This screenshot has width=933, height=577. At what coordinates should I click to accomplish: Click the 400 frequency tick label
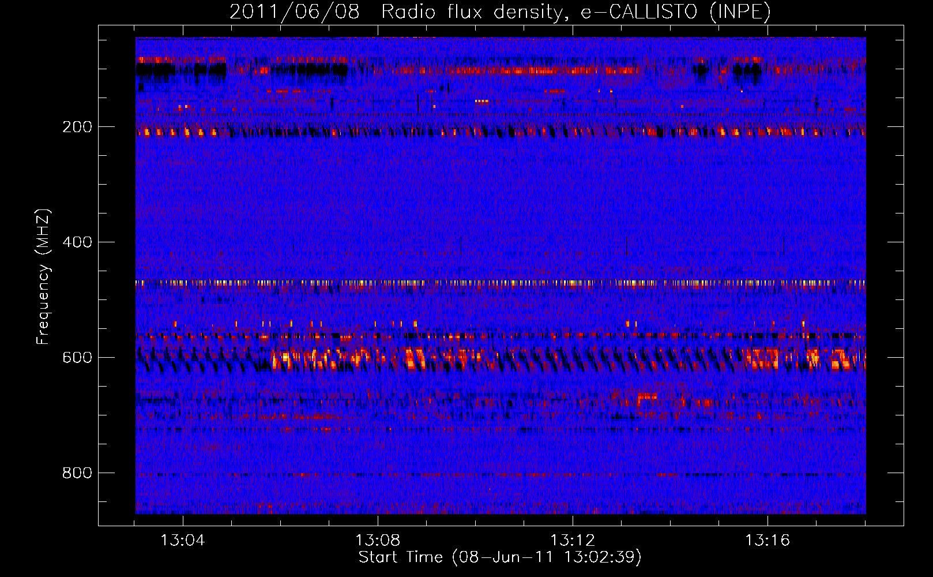tap(77, 242)
